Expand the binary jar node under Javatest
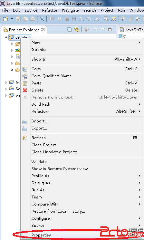 point(12,57)
